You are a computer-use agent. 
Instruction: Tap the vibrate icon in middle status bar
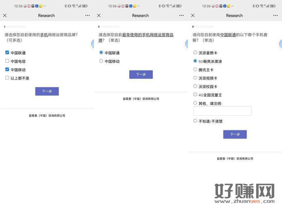click(x=163, y=6)
